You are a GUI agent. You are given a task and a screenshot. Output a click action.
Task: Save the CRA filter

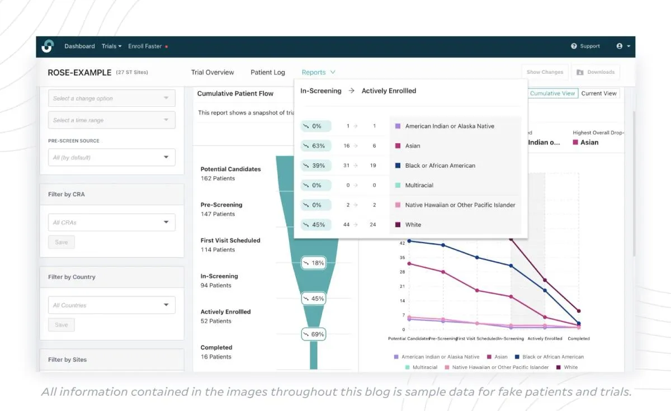point(62,242)
